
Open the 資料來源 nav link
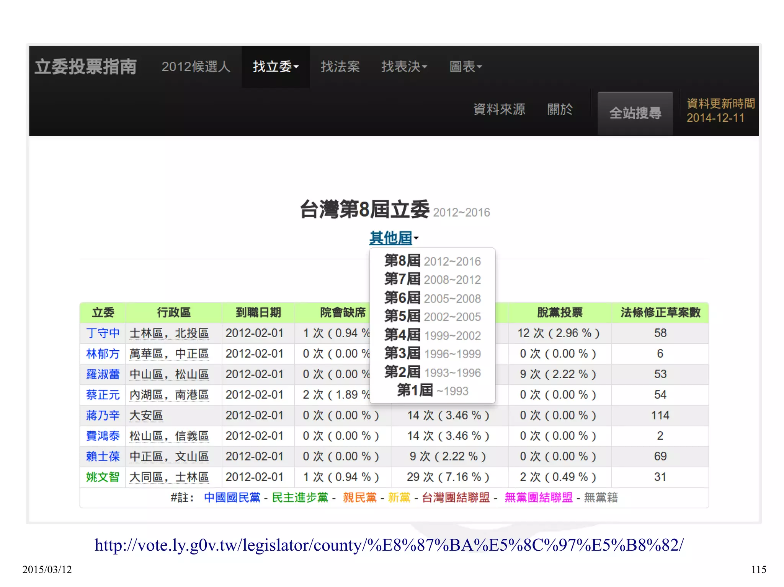pyautogui.click(x=499, y=109)
